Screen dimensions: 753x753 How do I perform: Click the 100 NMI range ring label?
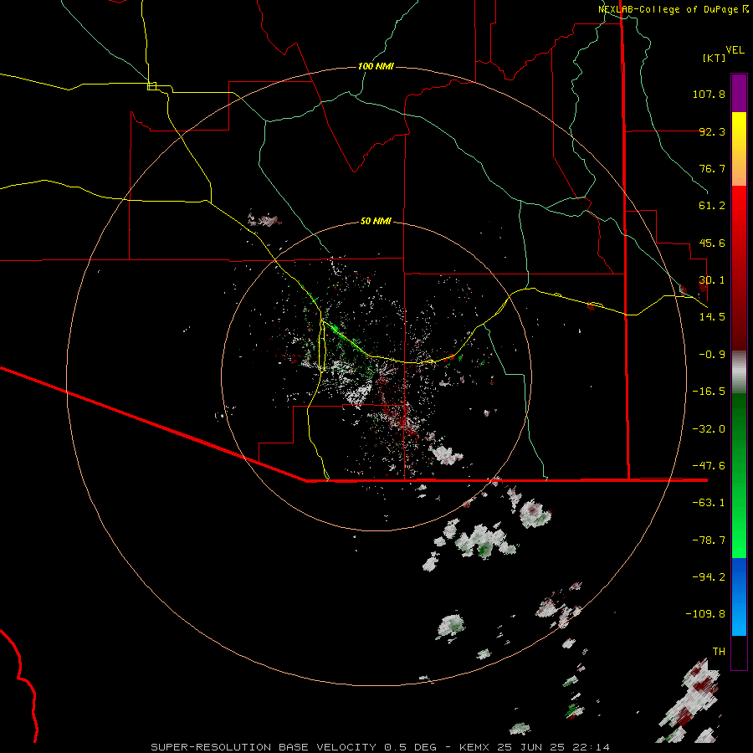[x=376, y=66]
